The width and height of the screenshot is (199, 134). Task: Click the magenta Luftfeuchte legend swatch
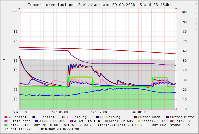click(6, 121)
